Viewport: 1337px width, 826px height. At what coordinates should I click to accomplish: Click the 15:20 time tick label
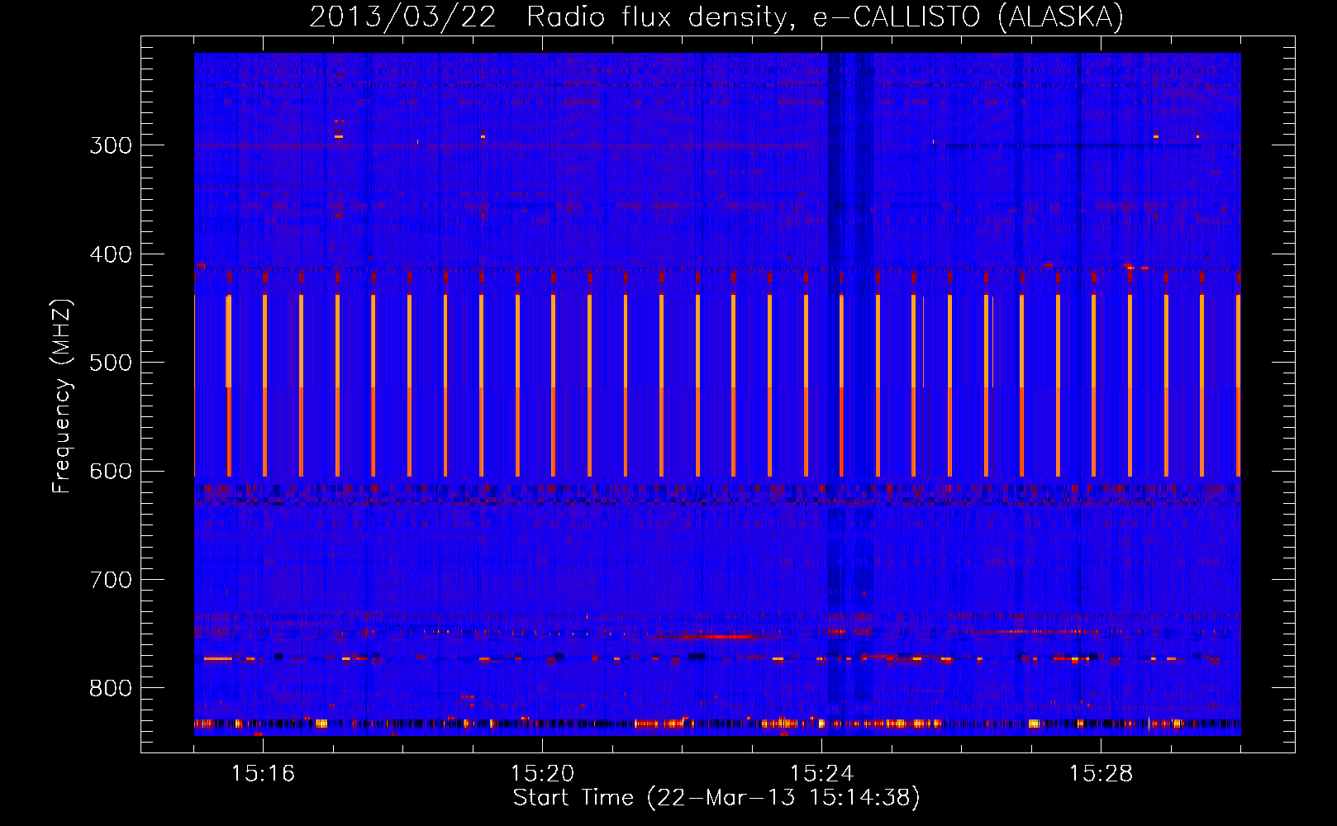(542, 774)
